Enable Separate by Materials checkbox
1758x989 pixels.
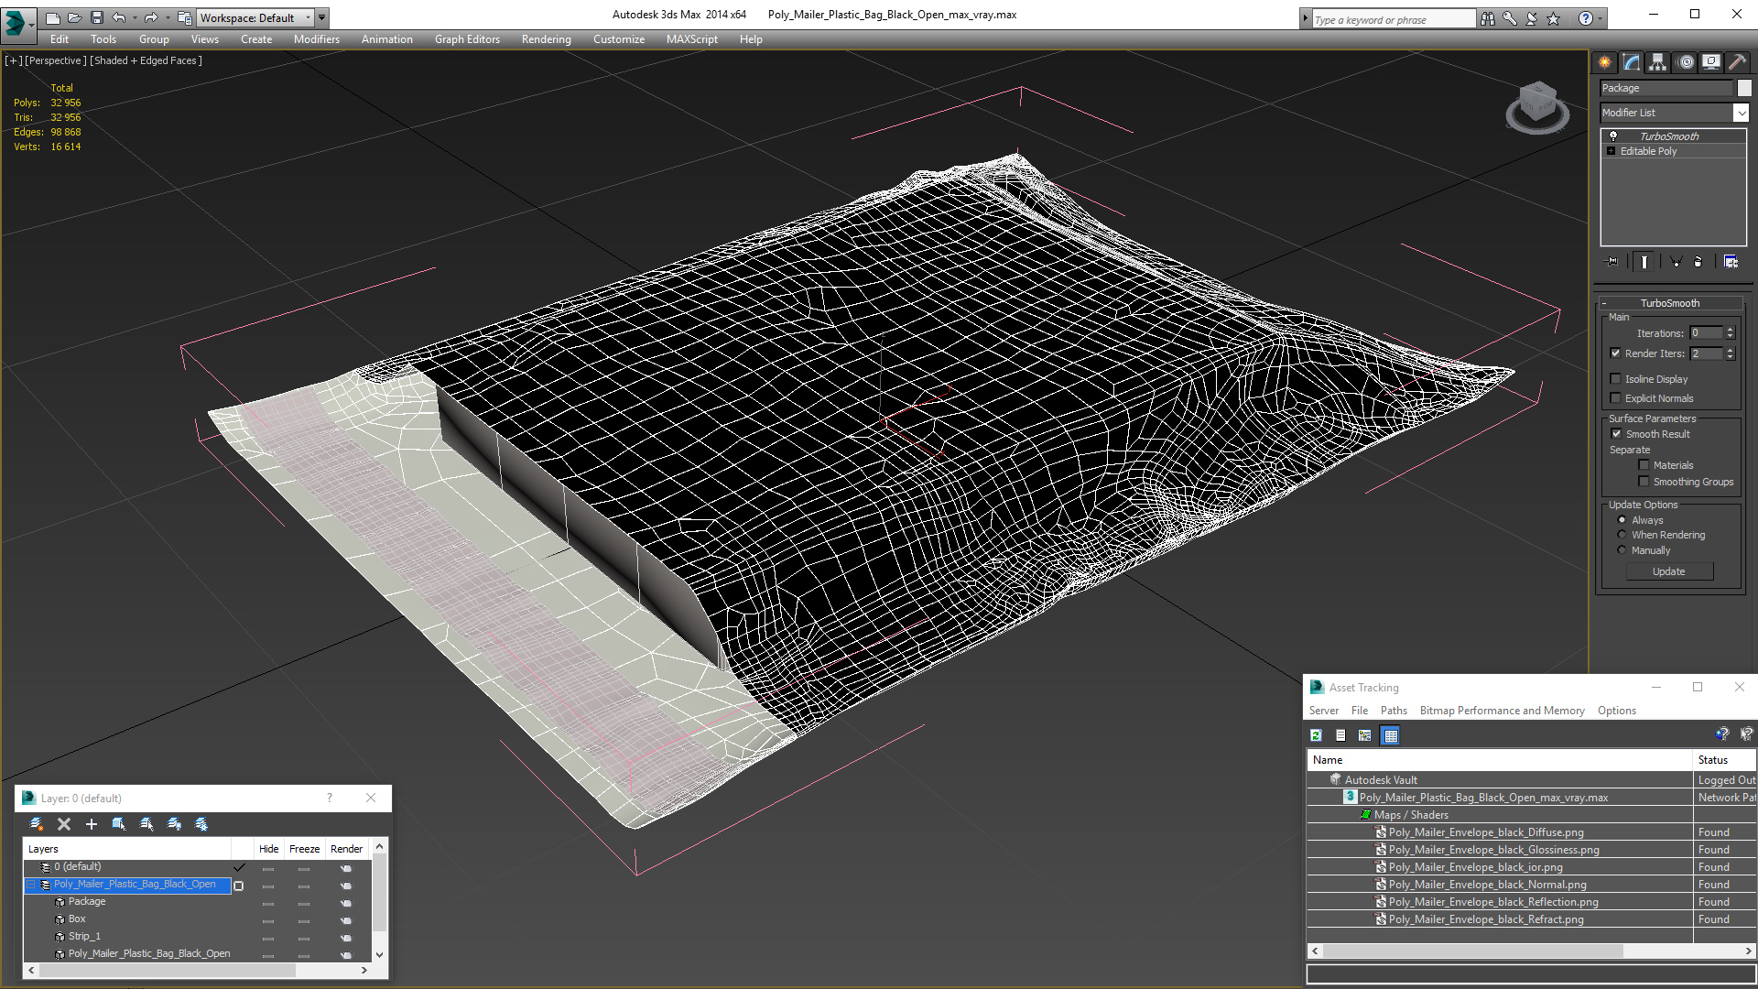pyautogui.click(x=1644, y=465)
